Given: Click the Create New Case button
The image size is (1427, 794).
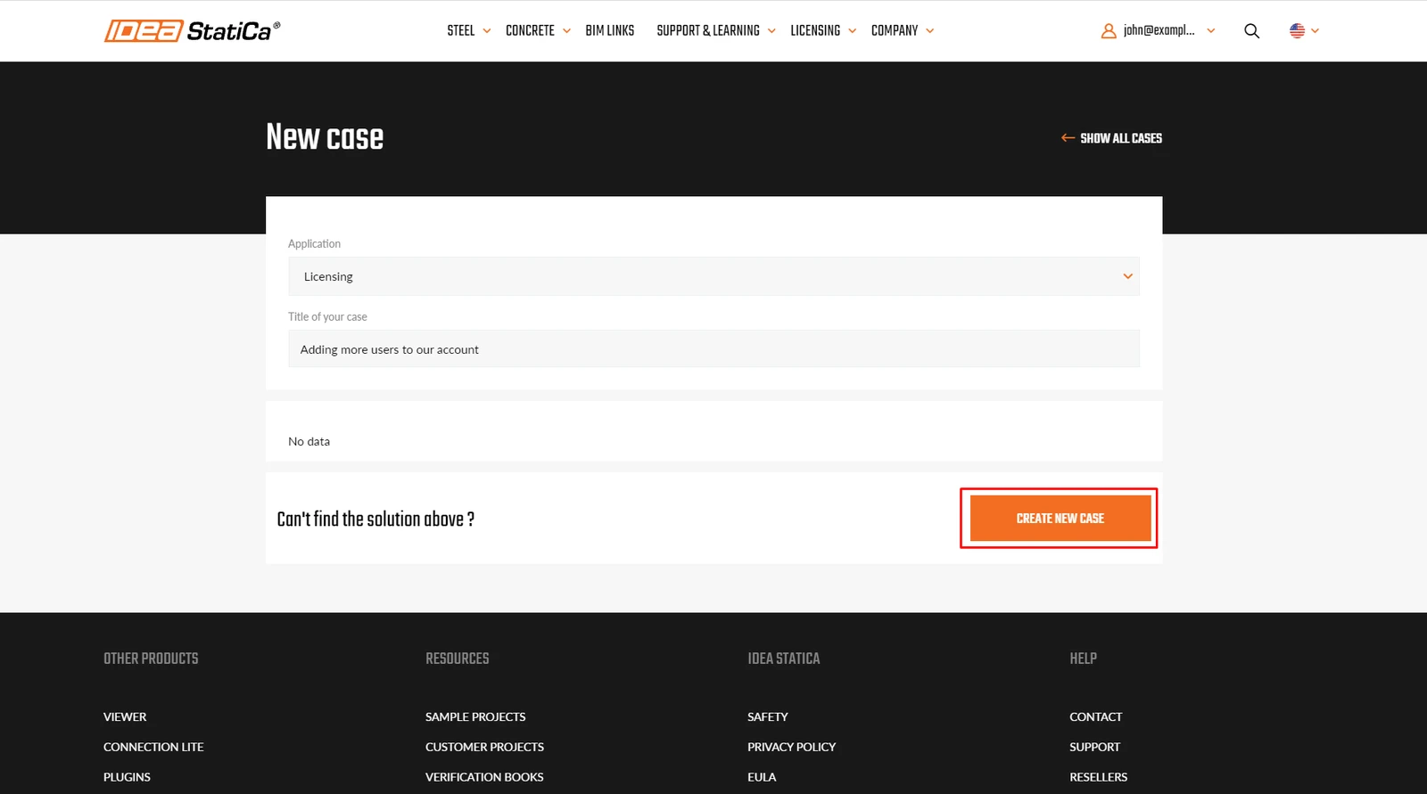Looking at the screenshot, I should click(x=1060, y=519).
